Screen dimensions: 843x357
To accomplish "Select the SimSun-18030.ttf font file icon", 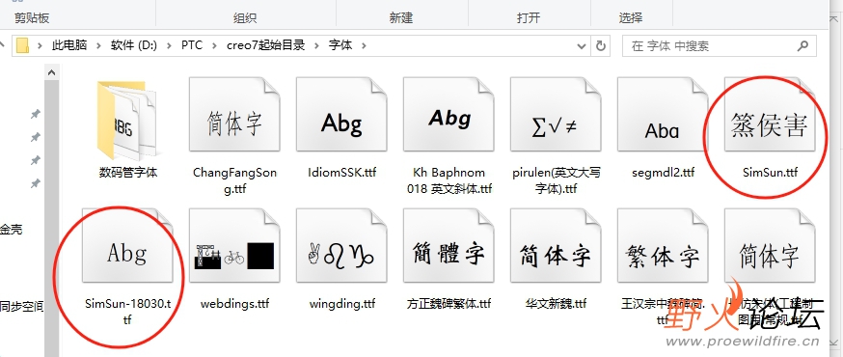I will point(127,246).
